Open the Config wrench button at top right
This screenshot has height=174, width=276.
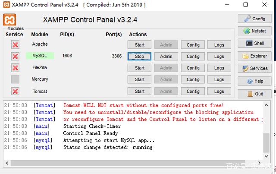(254, 19)
